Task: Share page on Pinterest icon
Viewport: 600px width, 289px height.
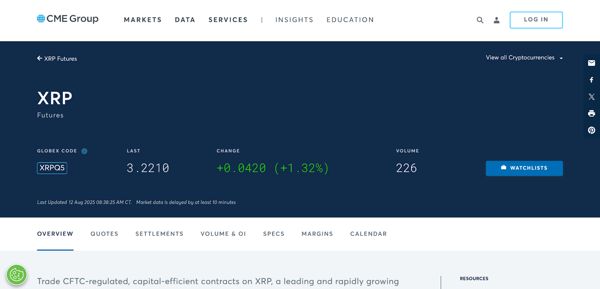Action: [x=591, y=130]
